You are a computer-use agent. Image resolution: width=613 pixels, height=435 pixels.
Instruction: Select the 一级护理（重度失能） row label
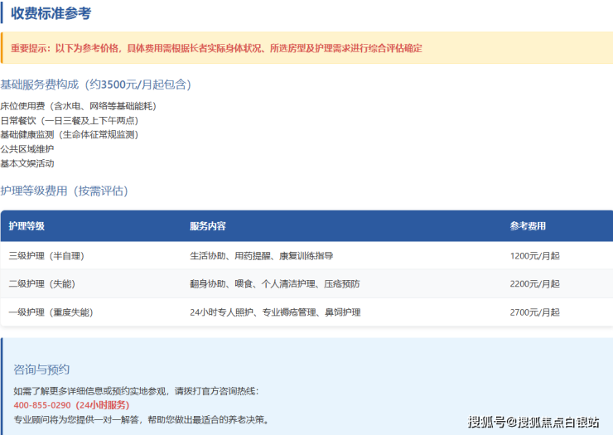[51, 312]
